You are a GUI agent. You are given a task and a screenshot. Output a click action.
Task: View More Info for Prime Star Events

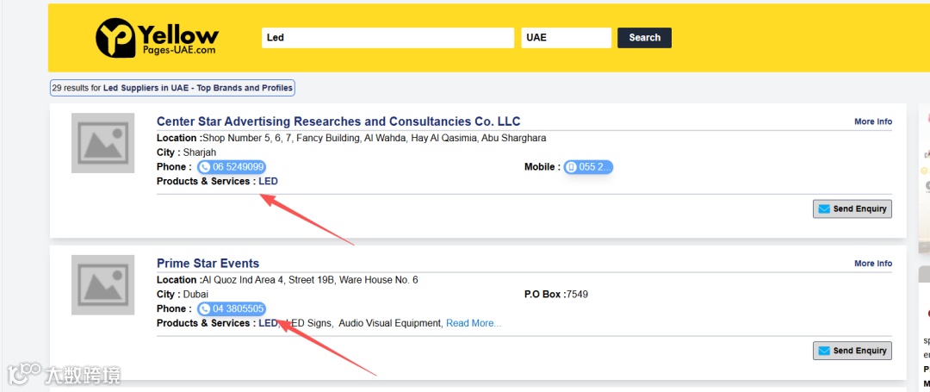pyautogui.click(x=872, y=264)
